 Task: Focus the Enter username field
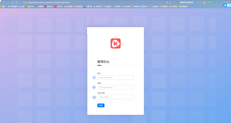pos(116,78)
